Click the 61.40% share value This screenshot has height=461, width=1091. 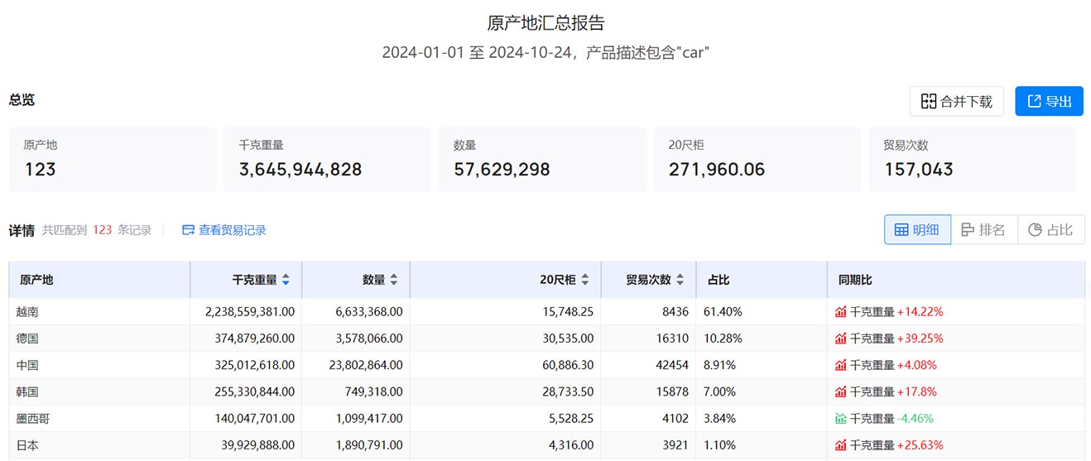723,312
